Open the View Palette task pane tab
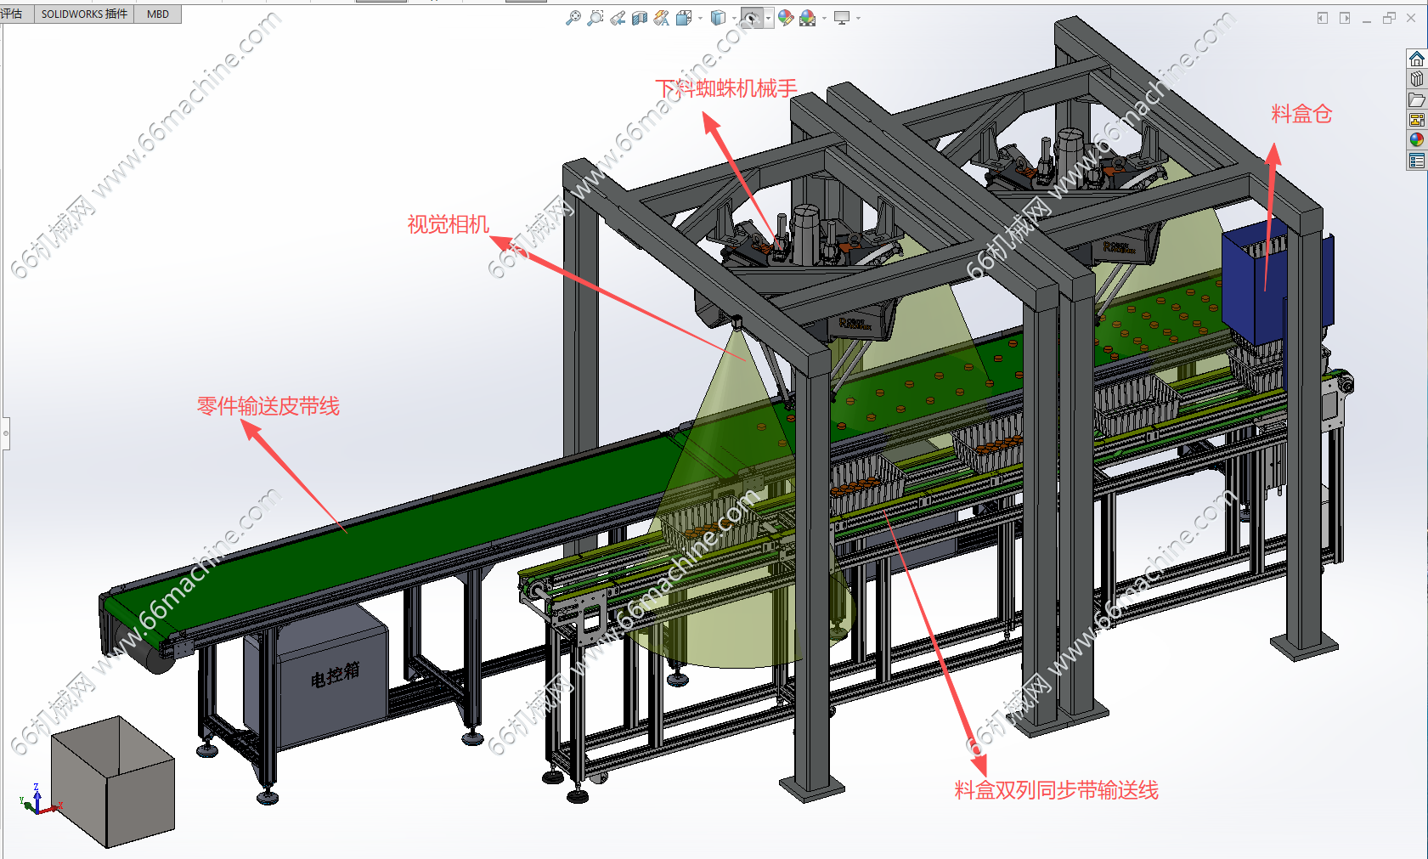Image resolution: width=1428 pixels, height=859 pixels. pos(1416,120)
